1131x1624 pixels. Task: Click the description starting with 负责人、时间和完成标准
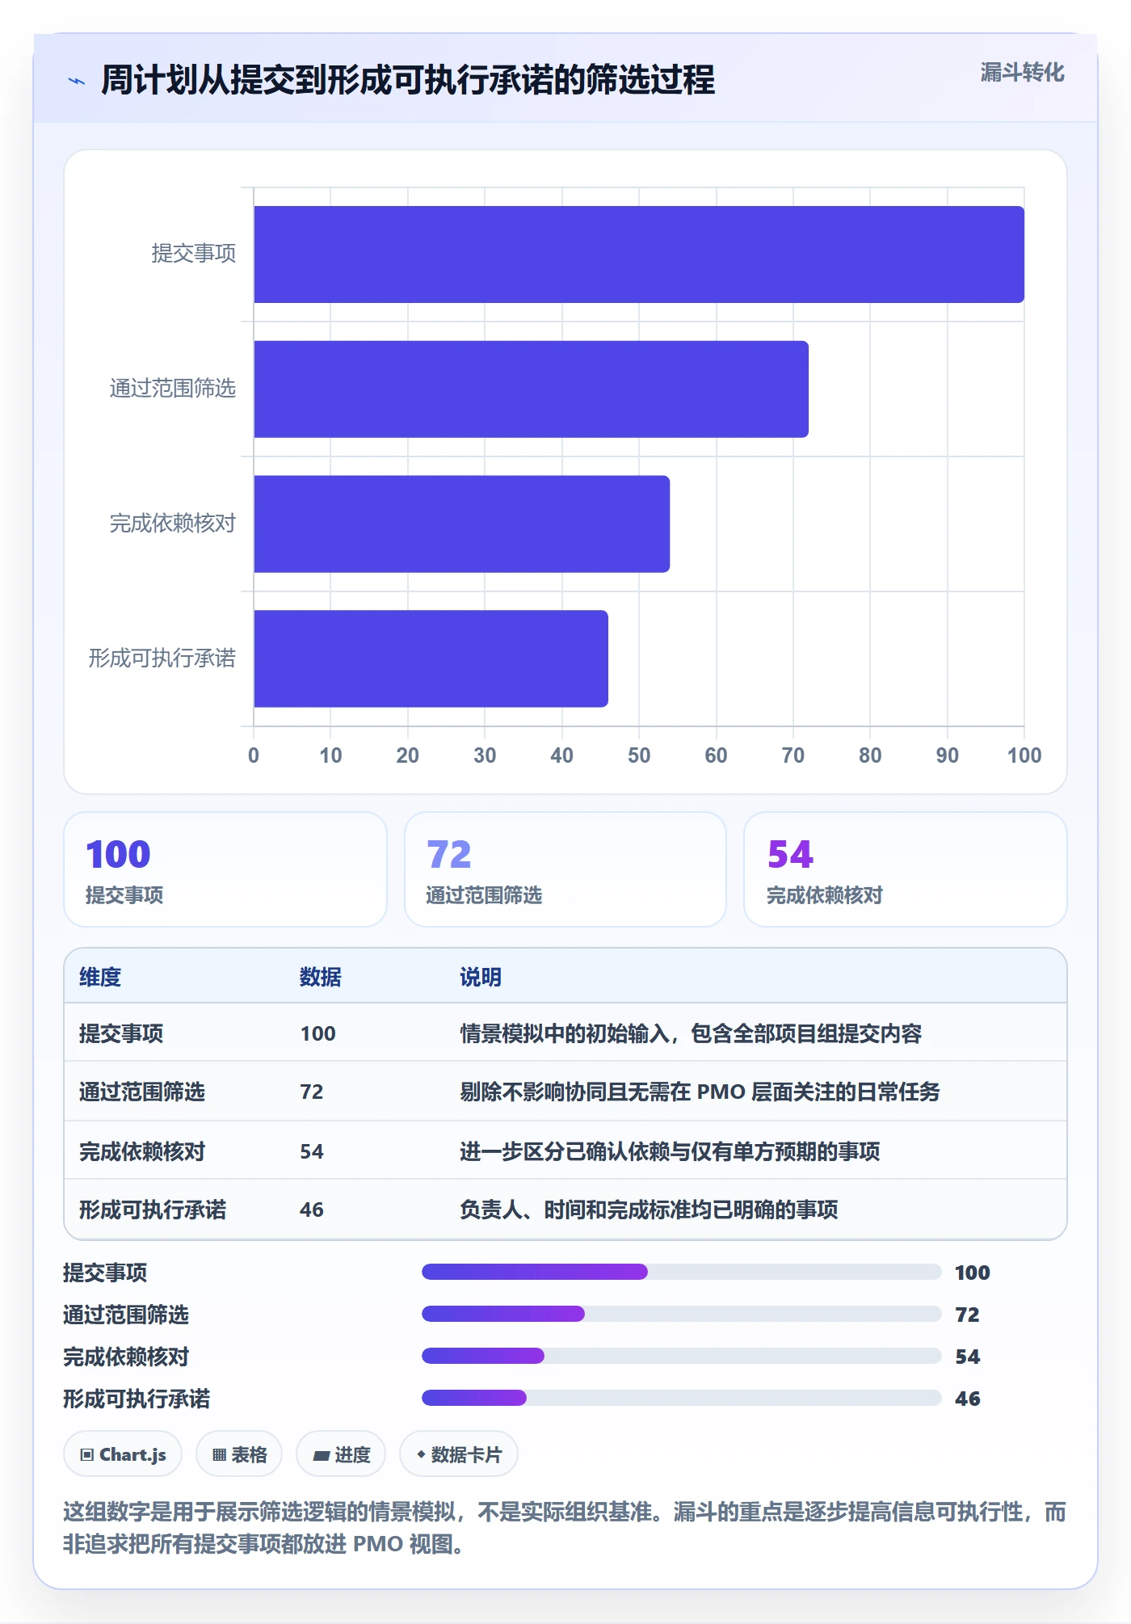[x=649, y=1210]
